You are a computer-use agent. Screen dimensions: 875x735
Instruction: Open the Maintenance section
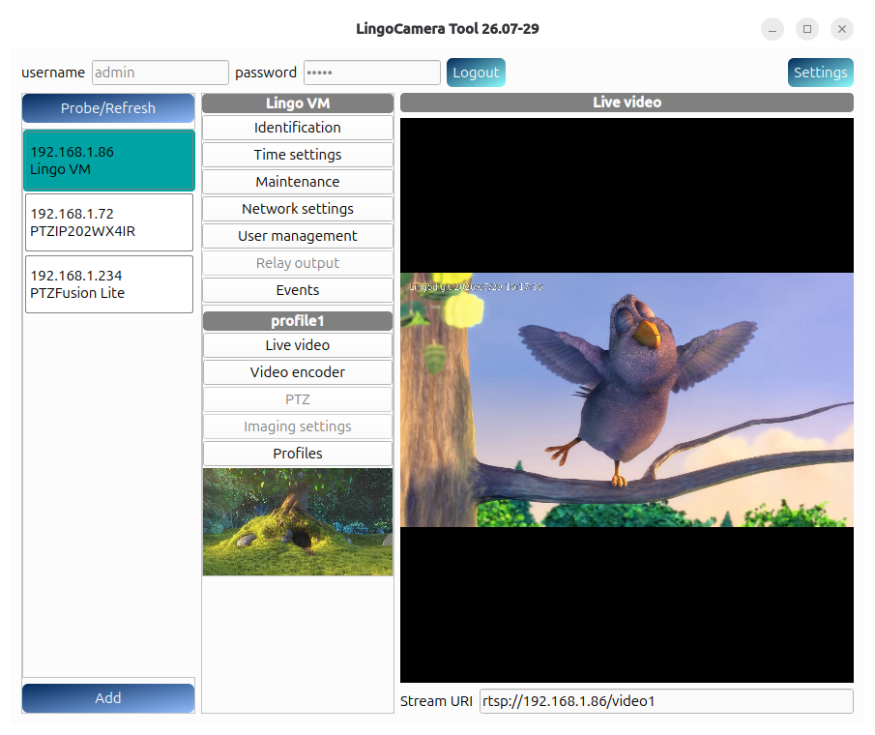298,182
